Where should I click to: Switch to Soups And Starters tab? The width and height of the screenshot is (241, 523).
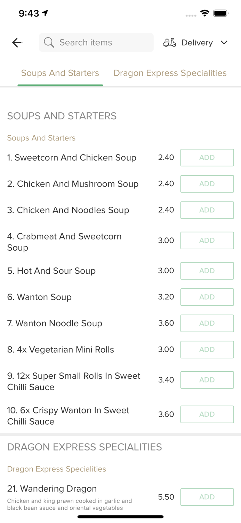coord(60,73)
